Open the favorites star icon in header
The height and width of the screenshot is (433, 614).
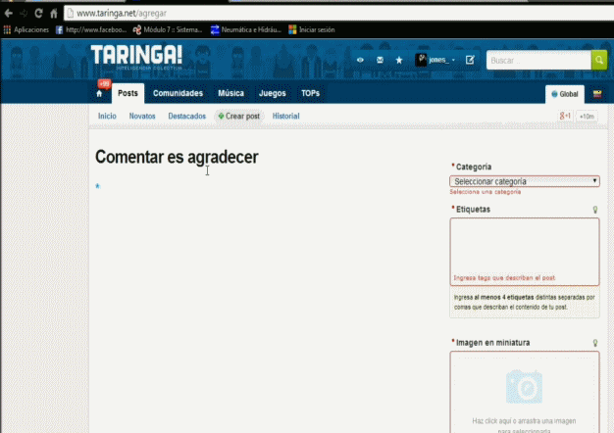point(399,60)
